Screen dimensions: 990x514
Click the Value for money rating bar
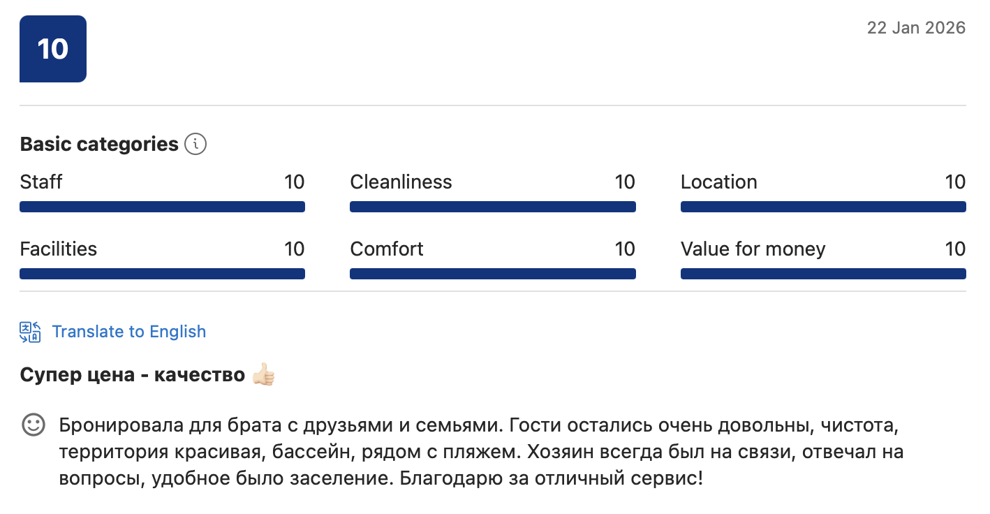tap(823, 274)
